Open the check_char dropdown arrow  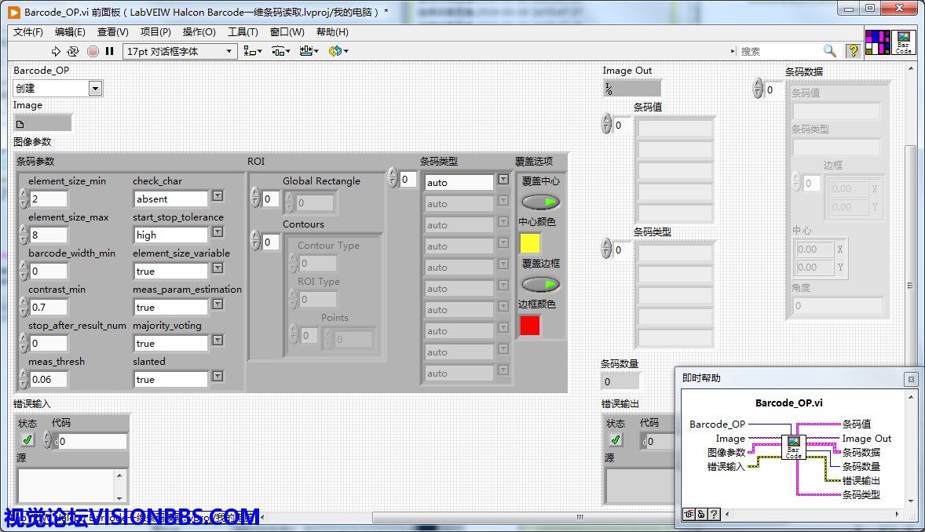[218, 196]
